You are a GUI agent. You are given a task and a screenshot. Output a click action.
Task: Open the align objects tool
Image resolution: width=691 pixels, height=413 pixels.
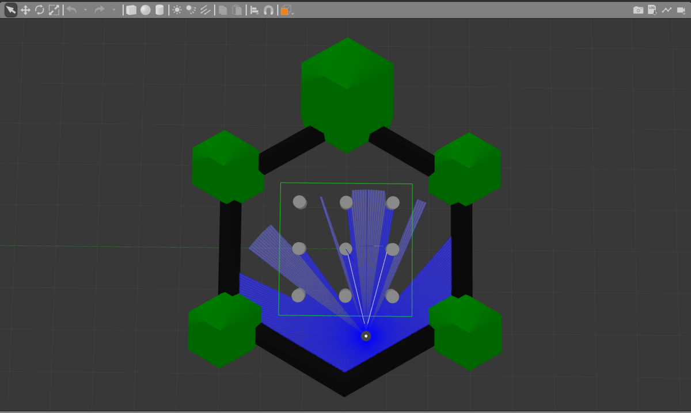click(254, 10)
